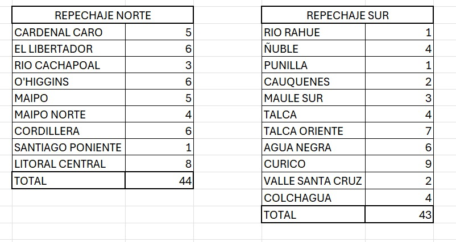Click the LITORAL CENTRAL cell

click(69, 163)
